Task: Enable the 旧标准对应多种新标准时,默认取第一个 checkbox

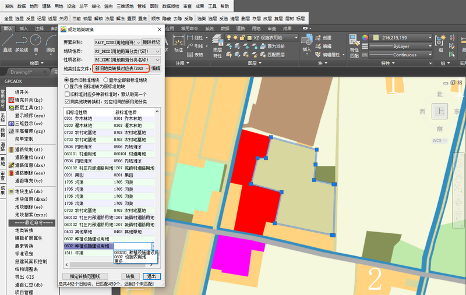Action: tap(67, 94)
